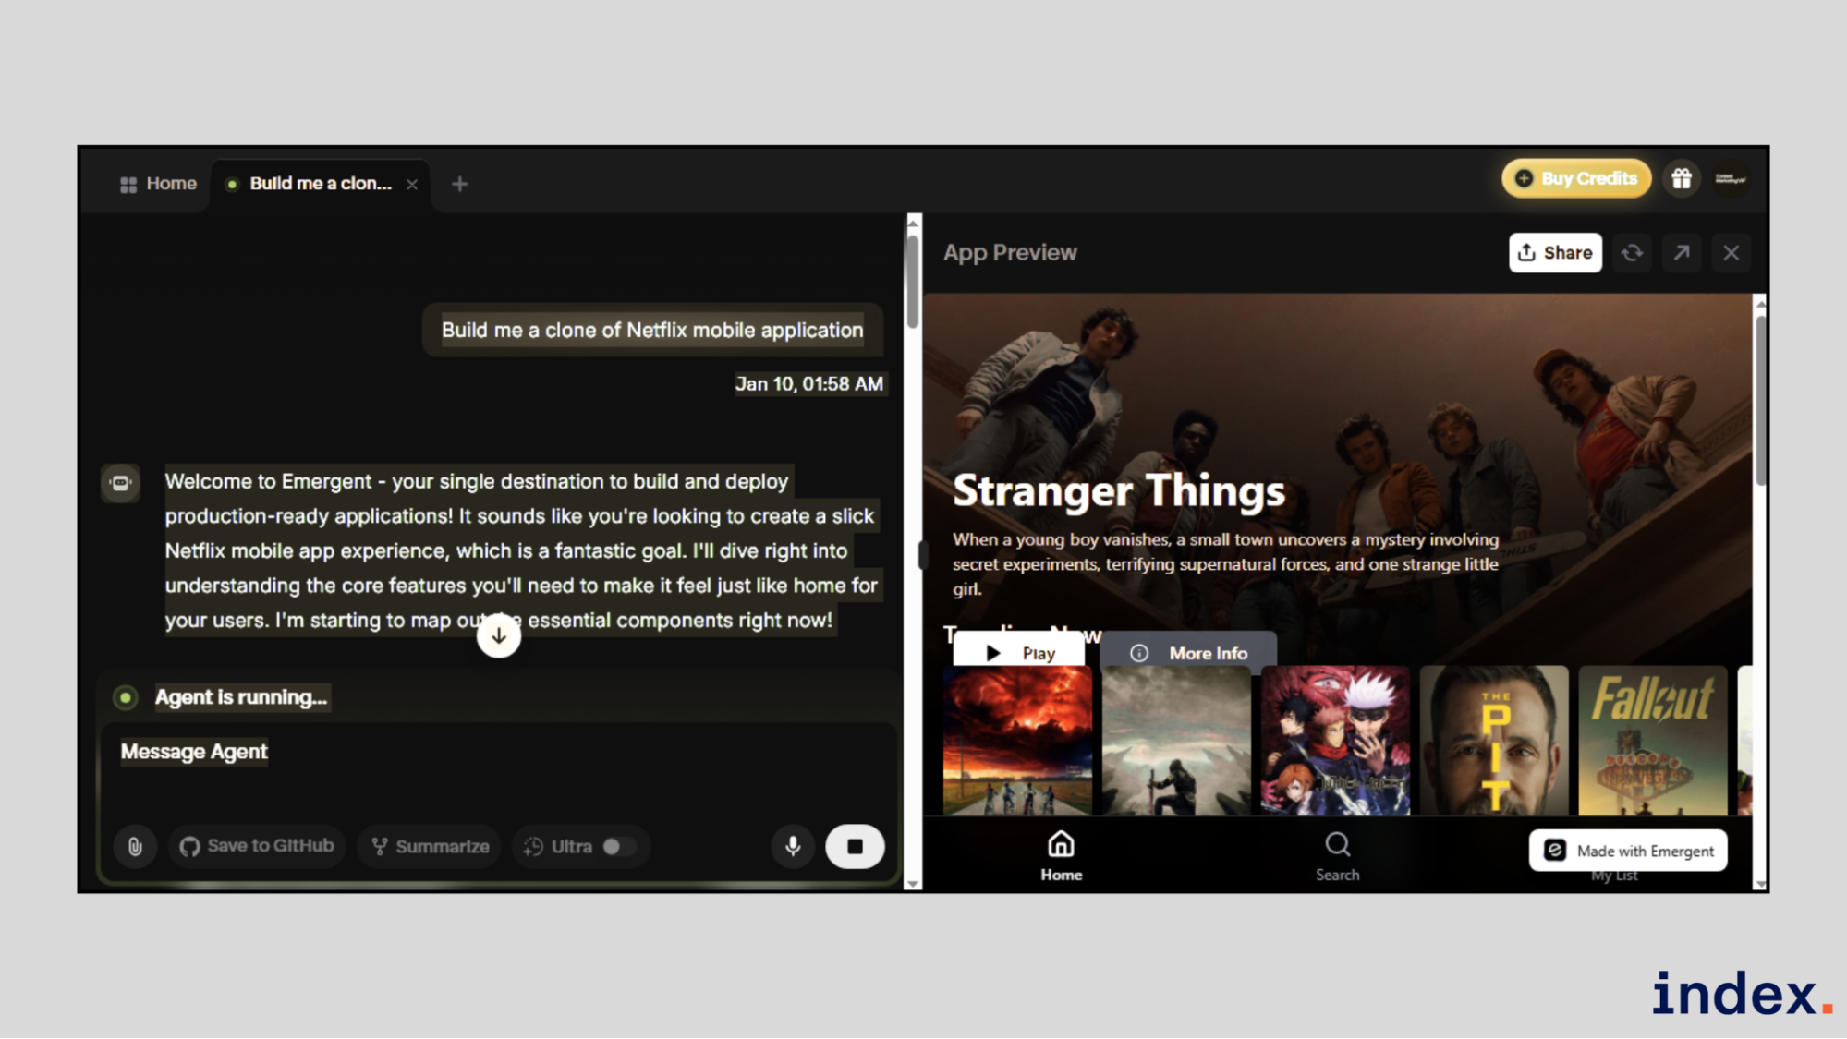Click the attachment paperclip icon

[135, 846]
